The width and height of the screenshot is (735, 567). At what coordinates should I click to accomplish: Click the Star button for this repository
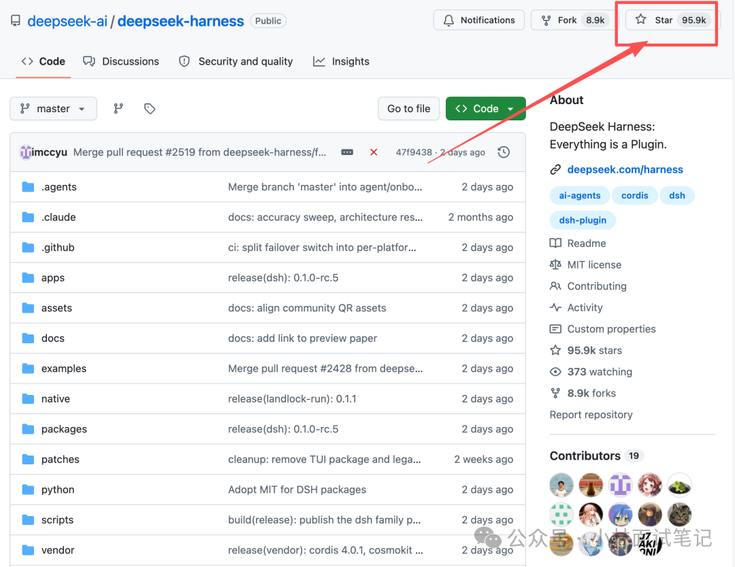pos(671,20)
